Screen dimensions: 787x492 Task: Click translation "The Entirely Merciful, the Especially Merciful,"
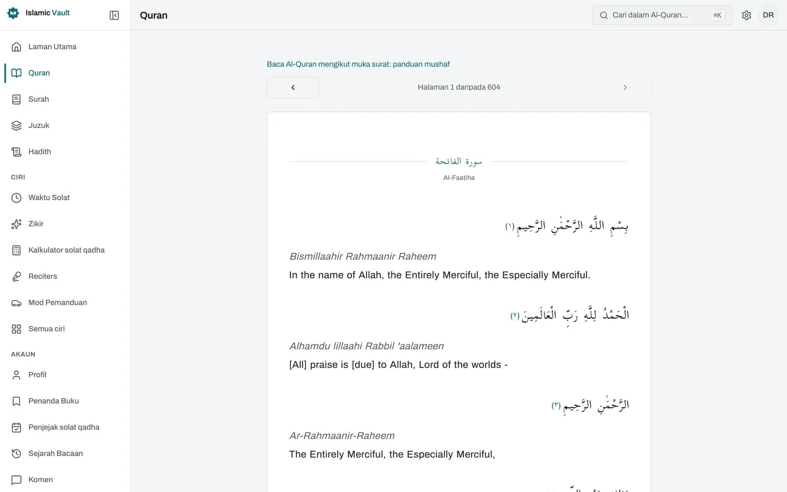392,454
